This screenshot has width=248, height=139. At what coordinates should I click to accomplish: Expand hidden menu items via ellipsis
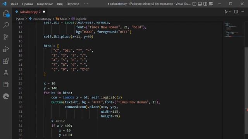click(x=86, y=4)
